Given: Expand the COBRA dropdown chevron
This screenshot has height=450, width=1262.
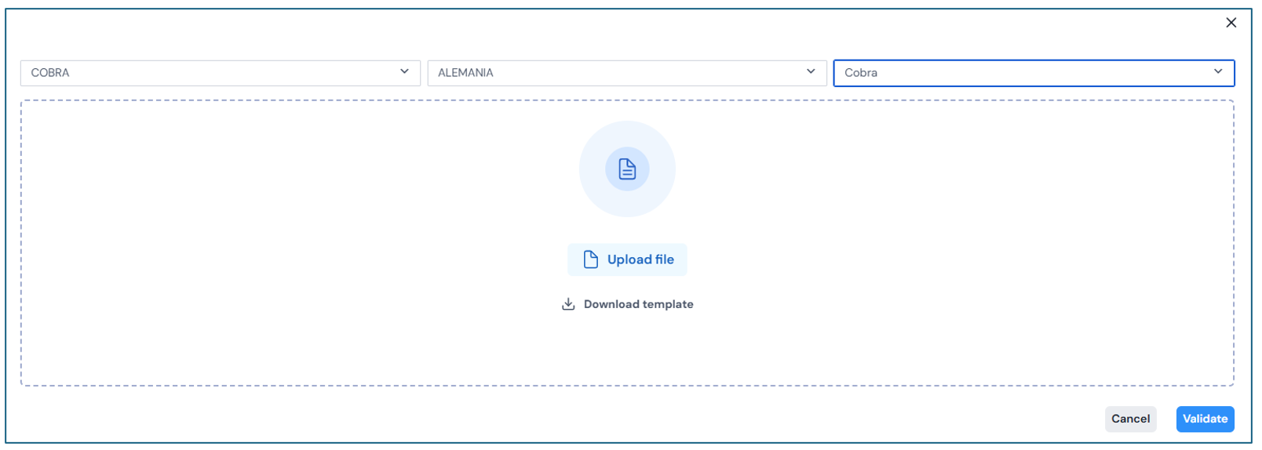Looking at the screenshot, I should pyautogui.click(x=404, y=71).
